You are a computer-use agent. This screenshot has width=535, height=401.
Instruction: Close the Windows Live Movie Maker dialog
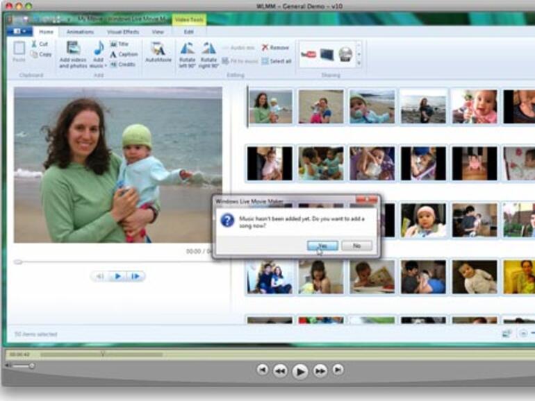click(367, 200)
